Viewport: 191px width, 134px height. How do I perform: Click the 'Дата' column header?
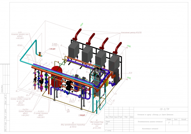point(131,117)
